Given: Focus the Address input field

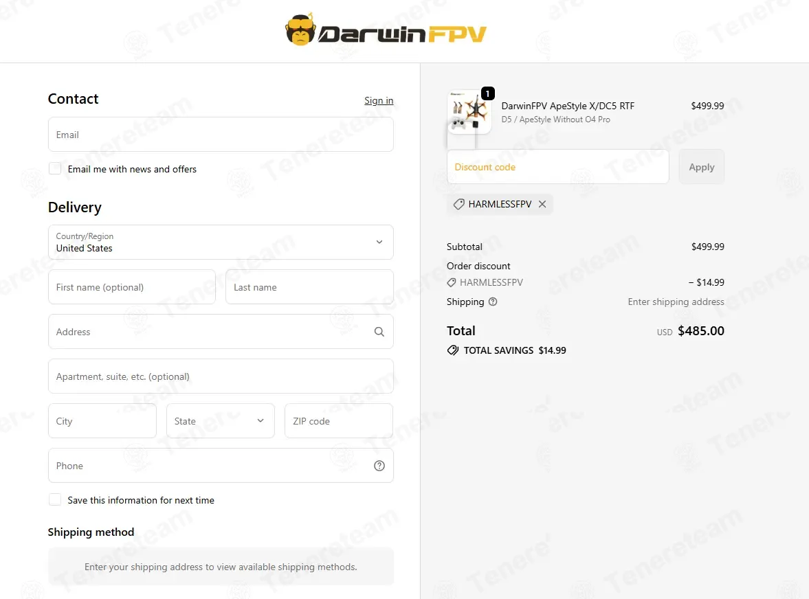Looking at the screenshot, I should pos(221,332).
